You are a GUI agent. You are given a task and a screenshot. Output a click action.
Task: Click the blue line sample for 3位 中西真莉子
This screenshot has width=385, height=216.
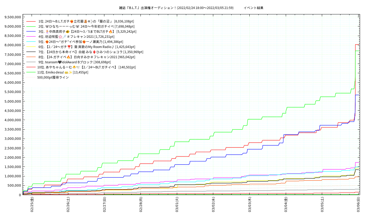[31, 31]
